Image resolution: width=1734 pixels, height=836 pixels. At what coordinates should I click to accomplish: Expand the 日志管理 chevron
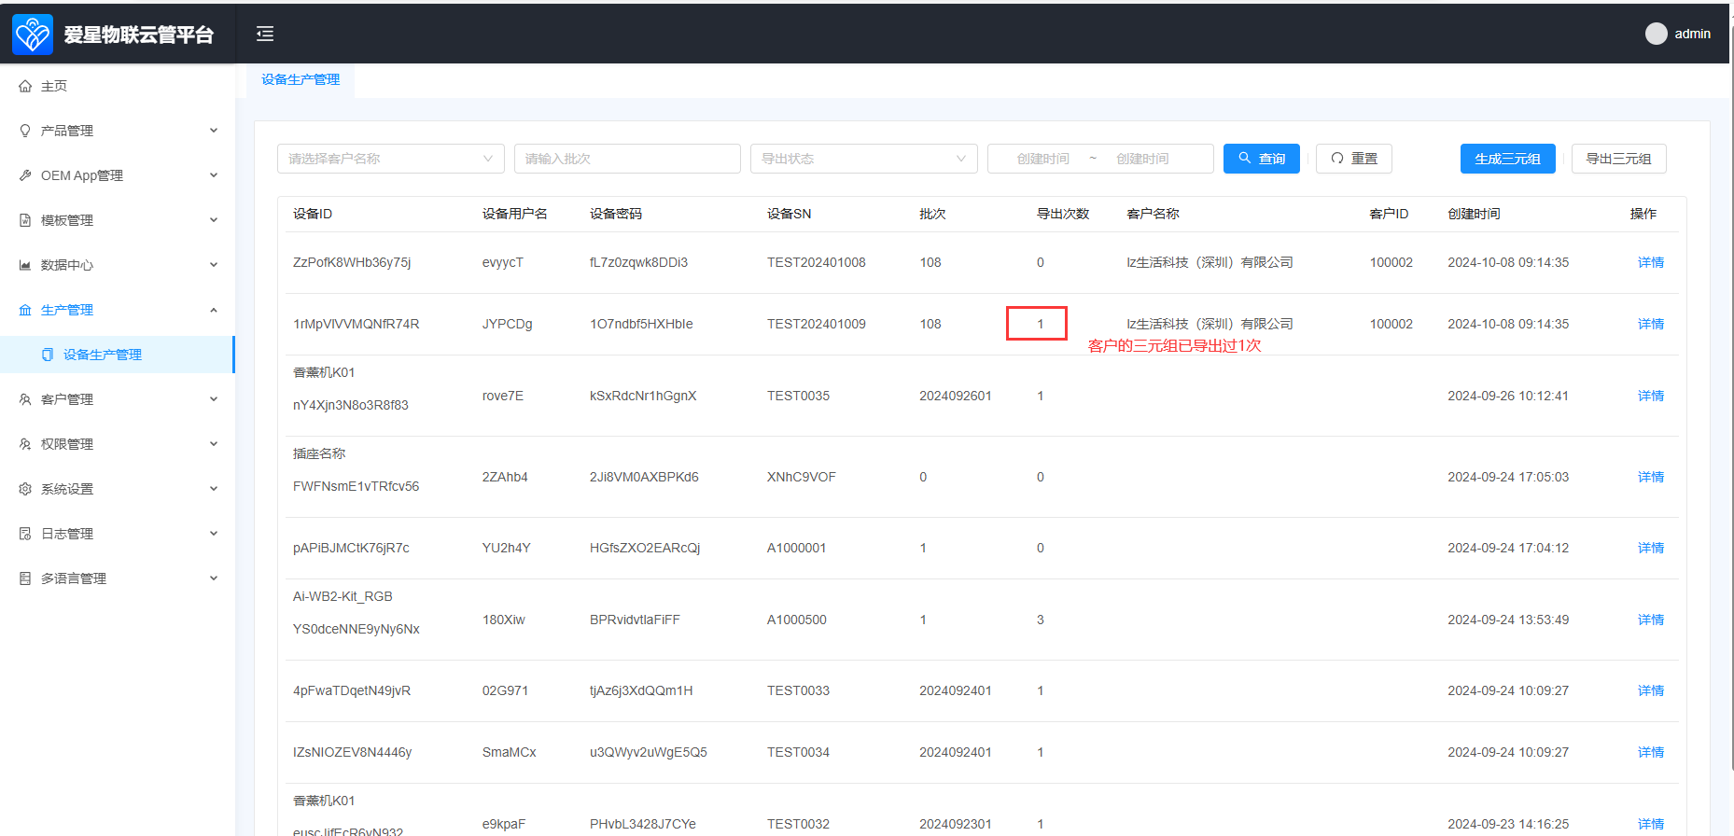214,534
